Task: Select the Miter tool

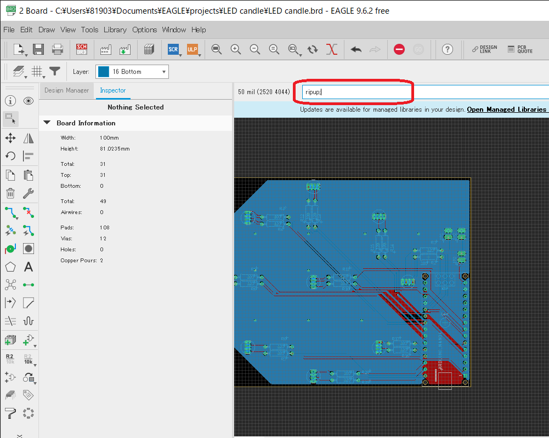Action: pyautogui.click(x=29, y=303)
